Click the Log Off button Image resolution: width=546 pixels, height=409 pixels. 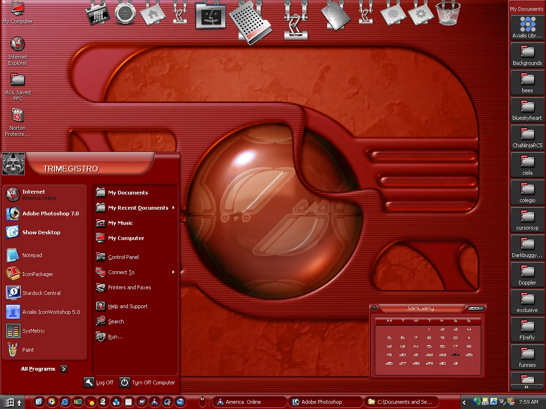pos(99,382)
